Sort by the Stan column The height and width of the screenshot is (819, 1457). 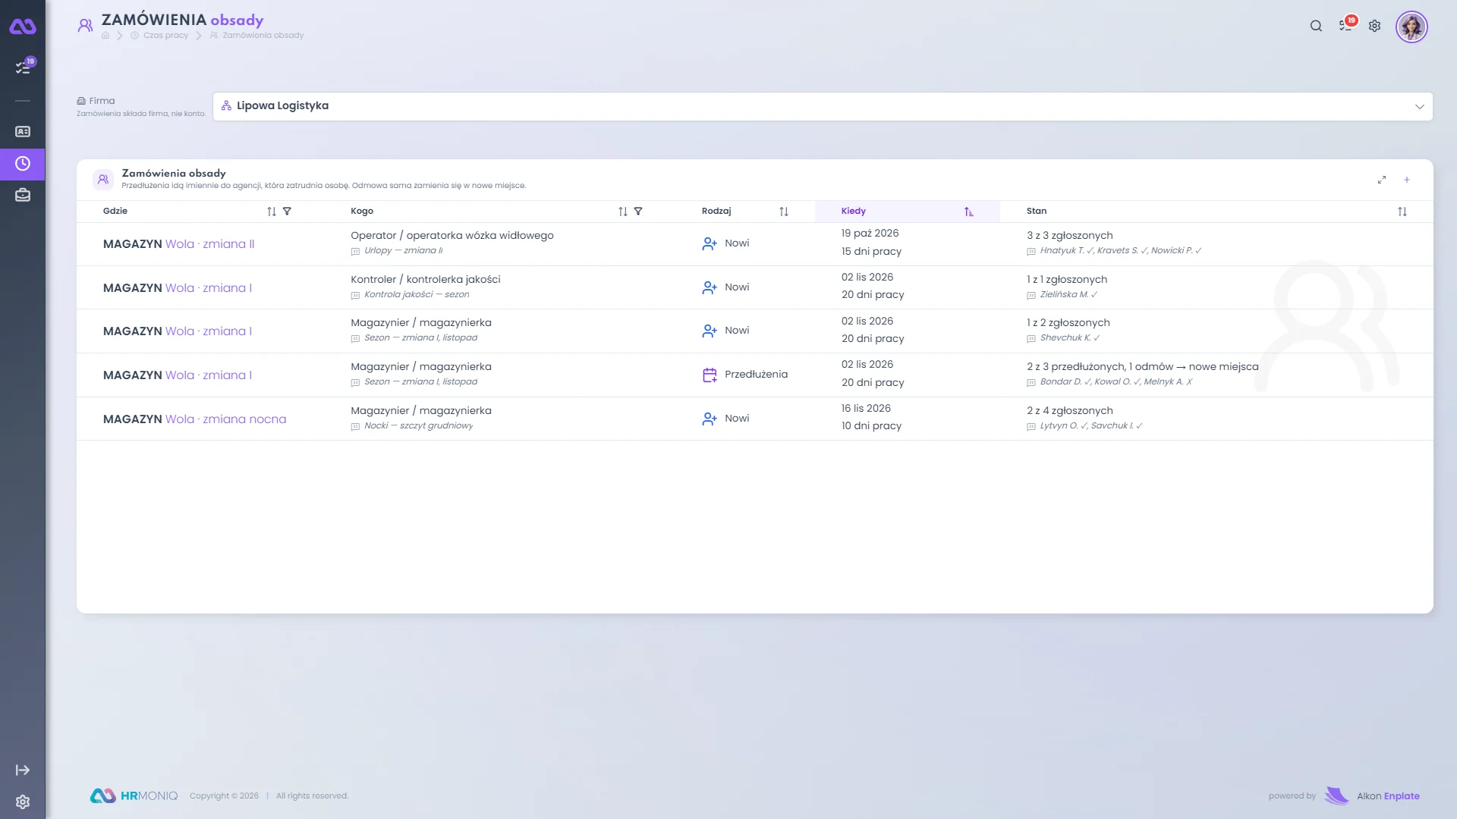coord(1402,212)
